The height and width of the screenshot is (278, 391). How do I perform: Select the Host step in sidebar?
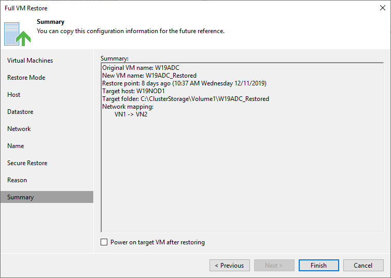point(13,95)
